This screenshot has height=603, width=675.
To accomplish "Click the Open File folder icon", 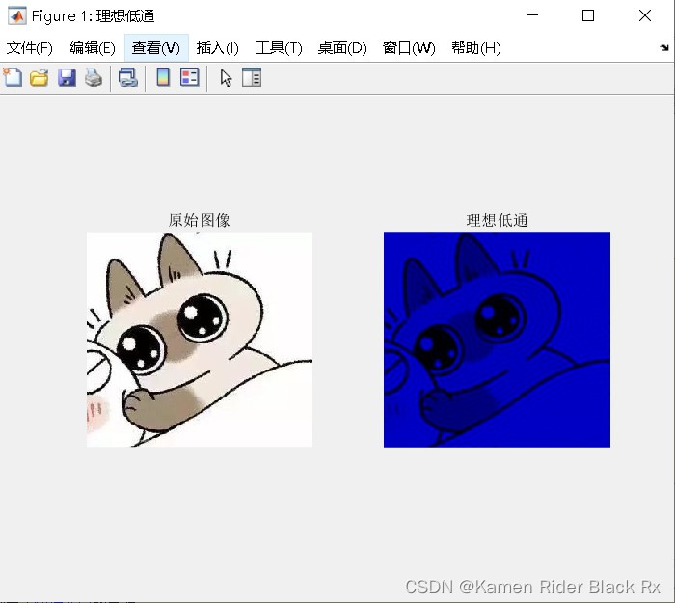I will pyautogui.click(x=40, y=78).
